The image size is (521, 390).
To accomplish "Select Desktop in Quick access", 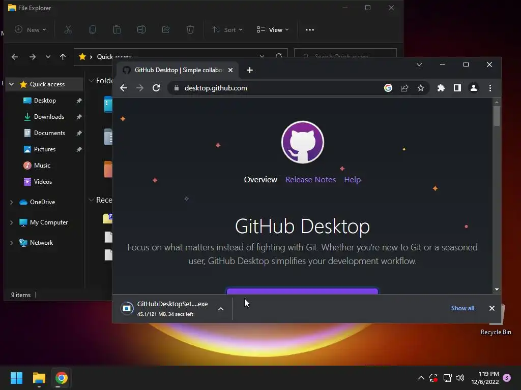I will coord(45,101).
